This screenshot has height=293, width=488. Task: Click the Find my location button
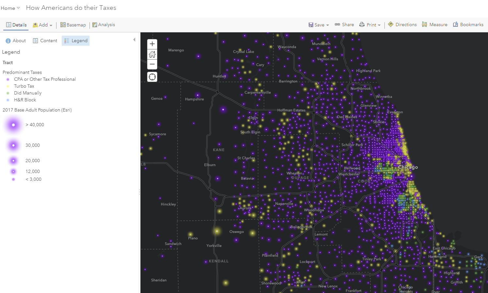[x=152, y=77]
